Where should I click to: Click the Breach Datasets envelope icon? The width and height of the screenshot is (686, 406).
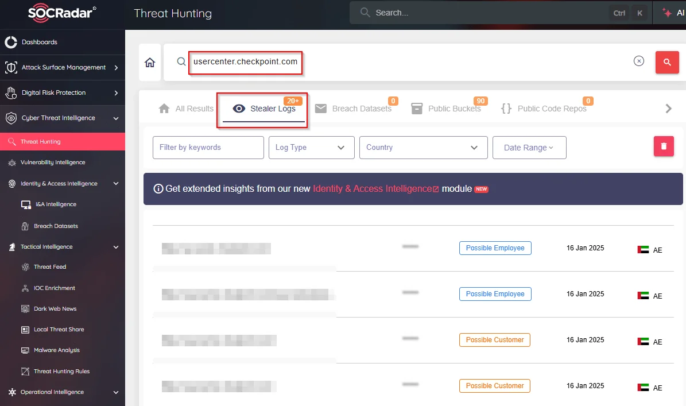(x=321, y=109)
